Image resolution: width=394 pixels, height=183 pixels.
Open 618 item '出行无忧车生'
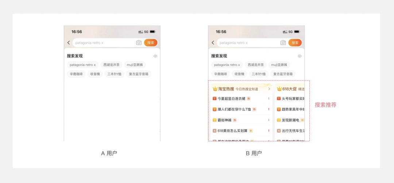[293, 131]
